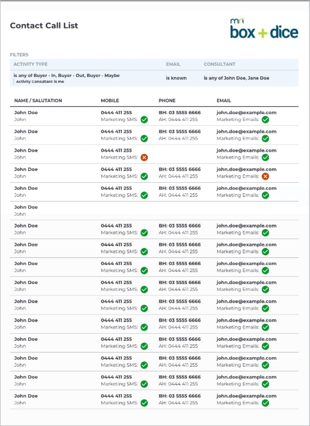The width and height of the screenshot is (310, 426).
Task: Click the green plus in the logo
Action: [263, 33]
